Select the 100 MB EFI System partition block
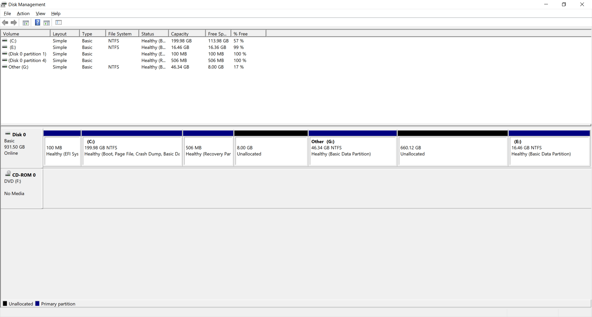Screen dimensions: 592x317 coord(62,148)
